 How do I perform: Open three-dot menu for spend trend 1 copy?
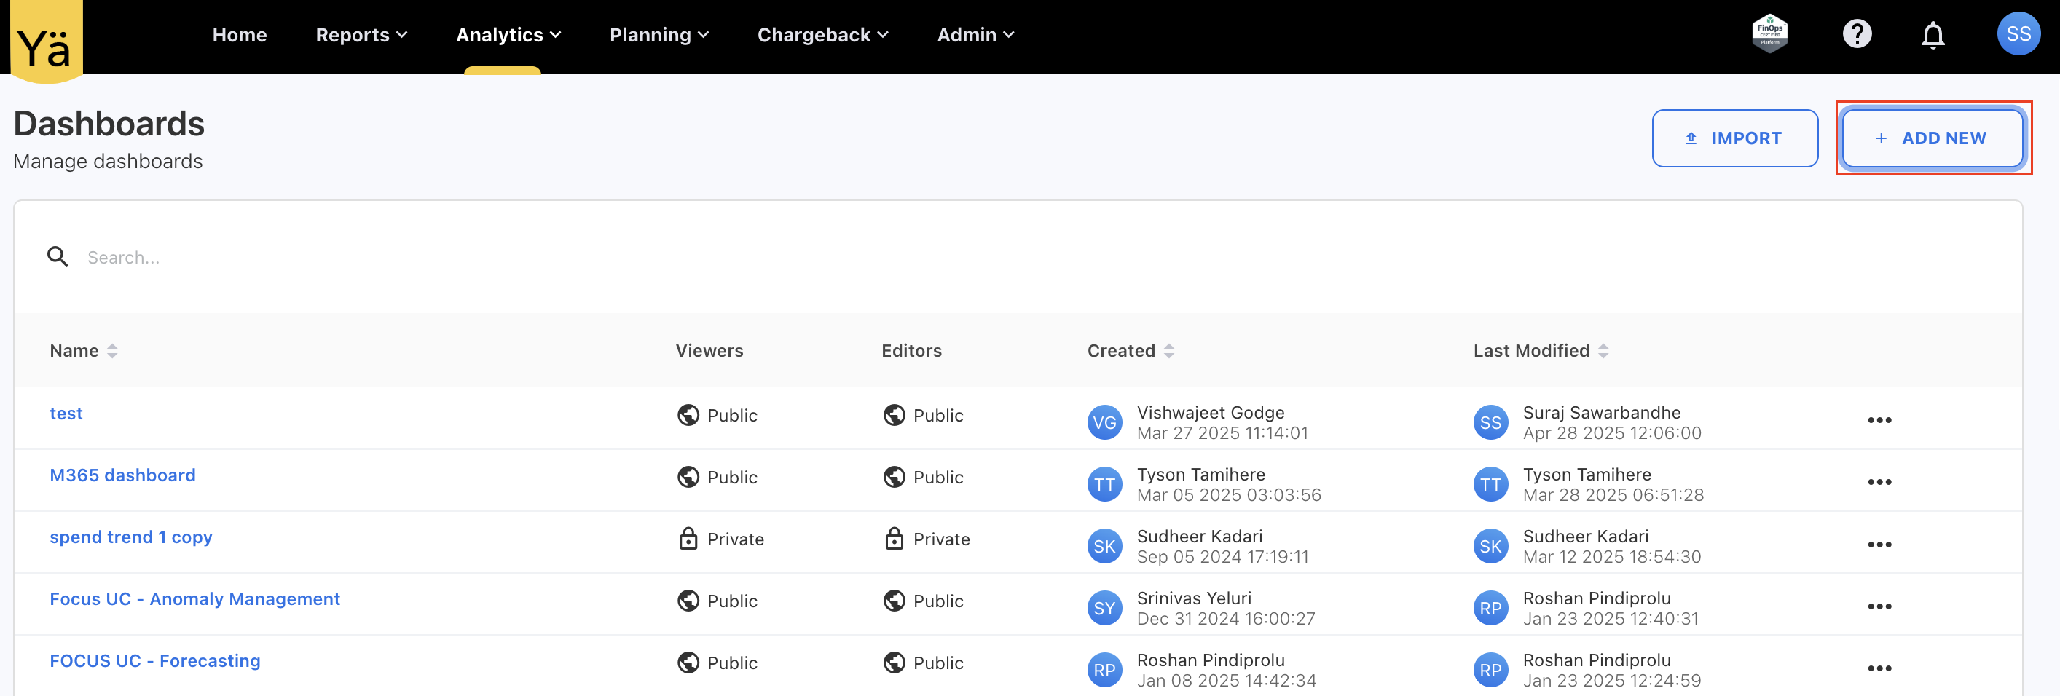click(1879, 544)
